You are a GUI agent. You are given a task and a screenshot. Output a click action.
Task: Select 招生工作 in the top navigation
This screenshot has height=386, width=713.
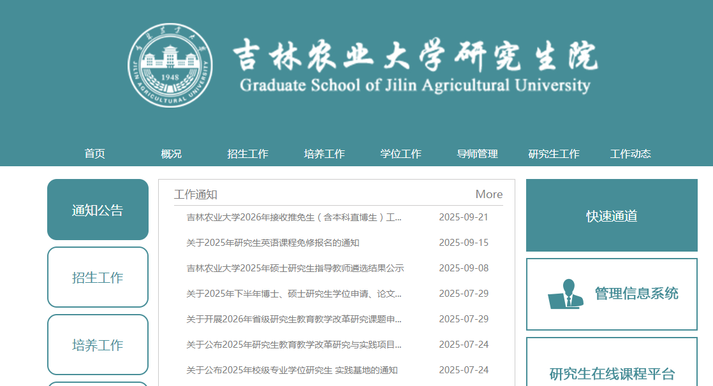(x=247, y=154)
